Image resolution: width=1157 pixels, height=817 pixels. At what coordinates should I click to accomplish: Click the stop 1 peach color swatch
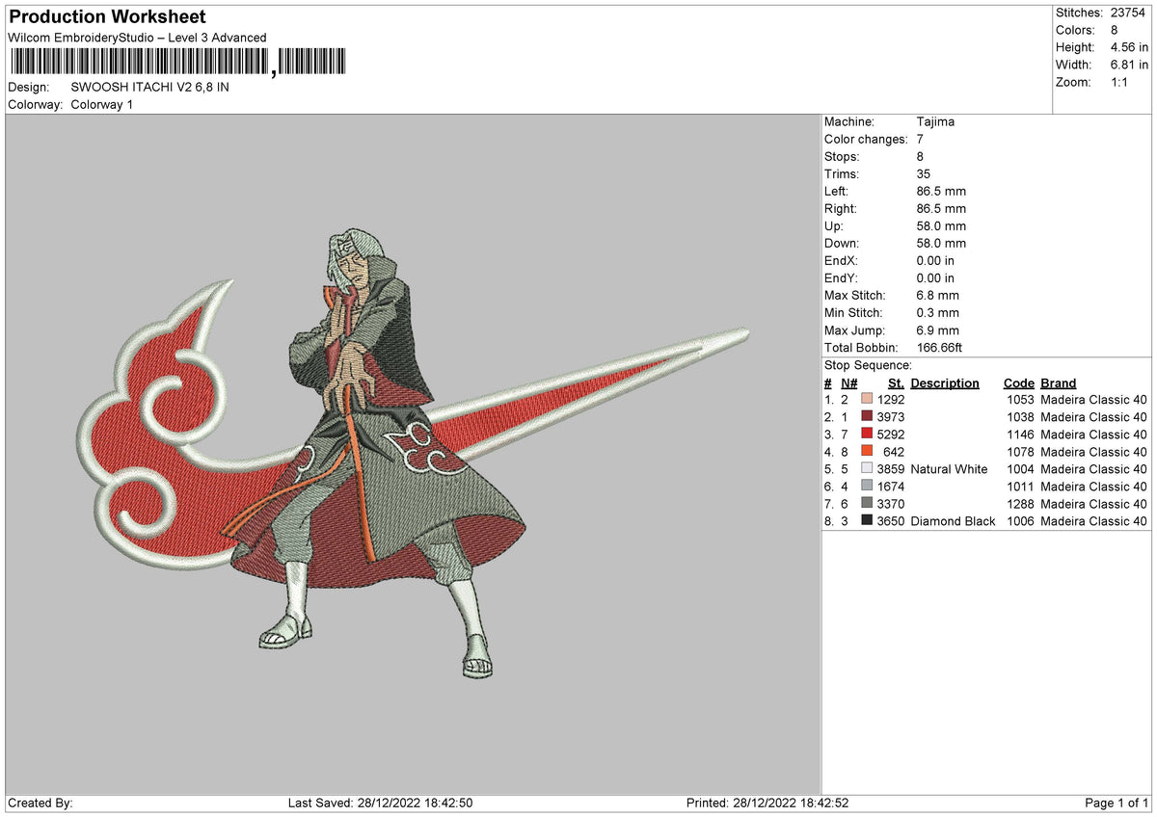867,400
